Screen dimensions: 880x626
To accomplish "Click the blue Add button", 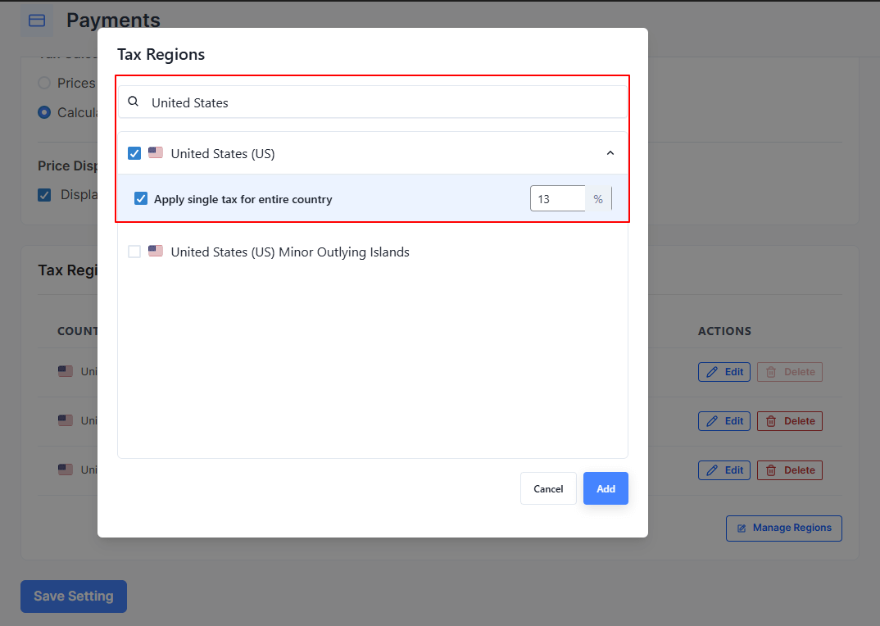I will point(606,488).
